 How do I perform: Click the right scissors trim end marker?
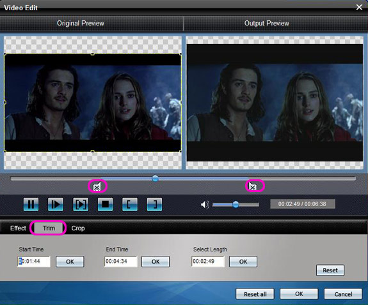tap(253, 186)
